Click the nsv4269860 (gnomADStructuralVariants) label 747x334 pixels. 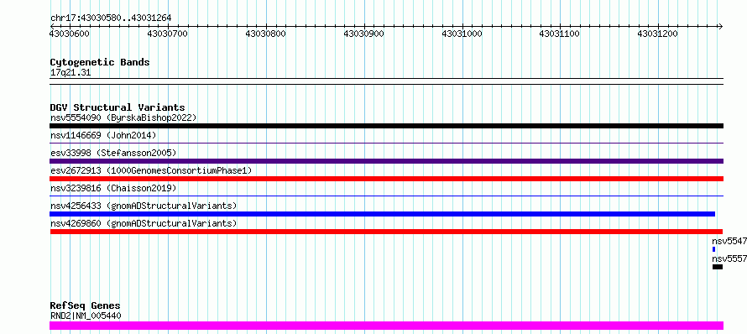(x=144, y=223)
